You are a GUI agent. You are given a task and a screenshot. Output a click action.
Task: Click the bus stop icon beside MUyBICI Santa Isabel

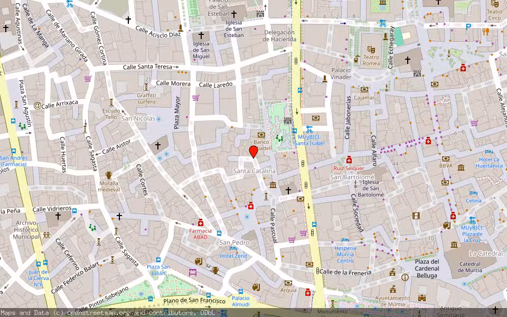[295, 130]
